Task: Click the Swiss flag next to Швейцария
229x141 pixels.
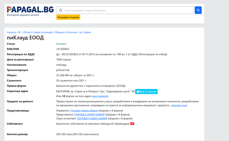Action: pos(132,124)
